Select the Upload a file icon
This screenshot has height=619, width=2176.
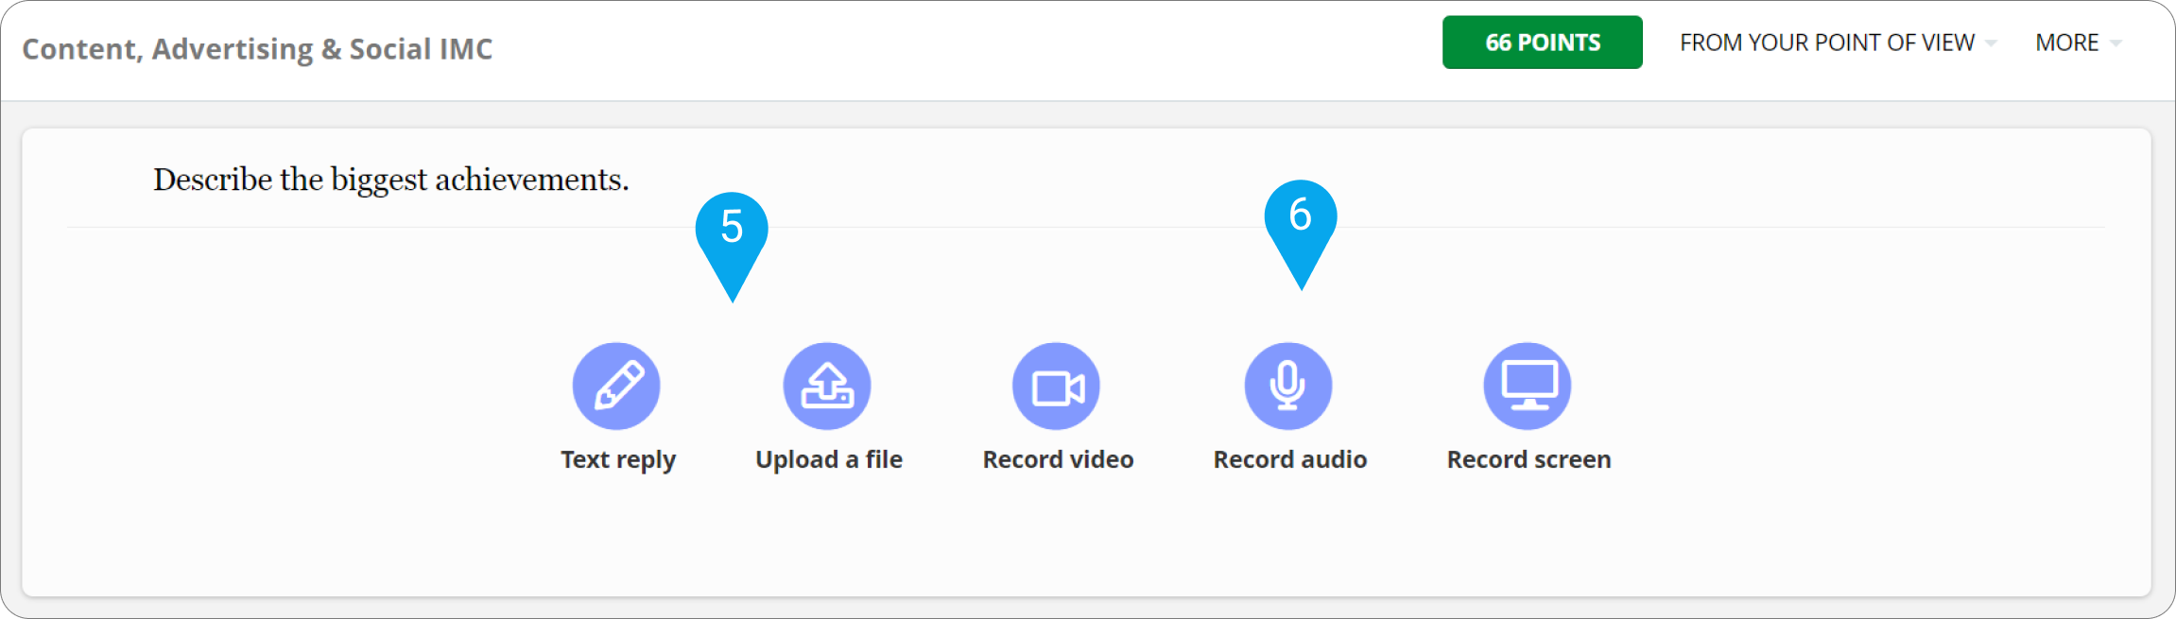click(x=827, y=386)
